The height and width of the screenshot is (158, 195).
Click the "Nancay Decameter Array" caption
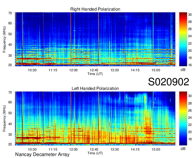pyautogui.click(x=42, y=155)
